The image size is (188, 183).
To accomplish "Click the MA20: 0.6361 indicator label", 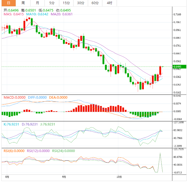I will [62, 14].
